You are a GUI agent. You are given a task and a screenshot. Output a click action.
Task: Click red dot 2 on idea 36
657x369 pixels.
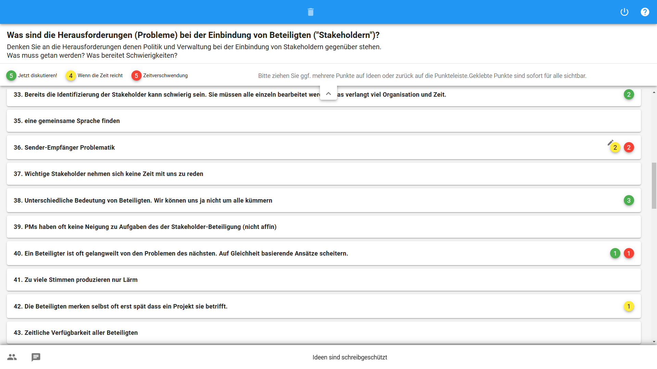(629, 148)
